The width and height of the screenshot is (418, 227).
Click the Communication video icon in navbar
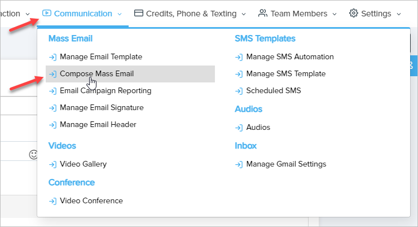tap(47, 13)
